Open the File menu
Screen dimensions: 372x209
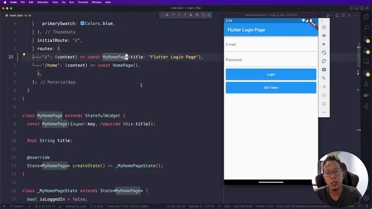23,2
